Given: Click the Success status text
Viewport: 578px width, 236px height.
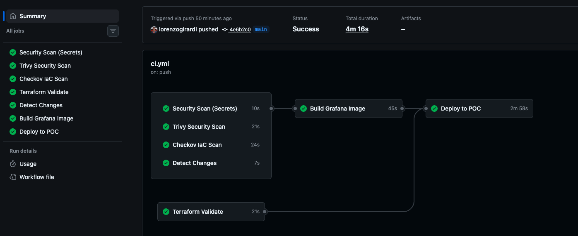Looking at the screenshot, I should [306, 29].
